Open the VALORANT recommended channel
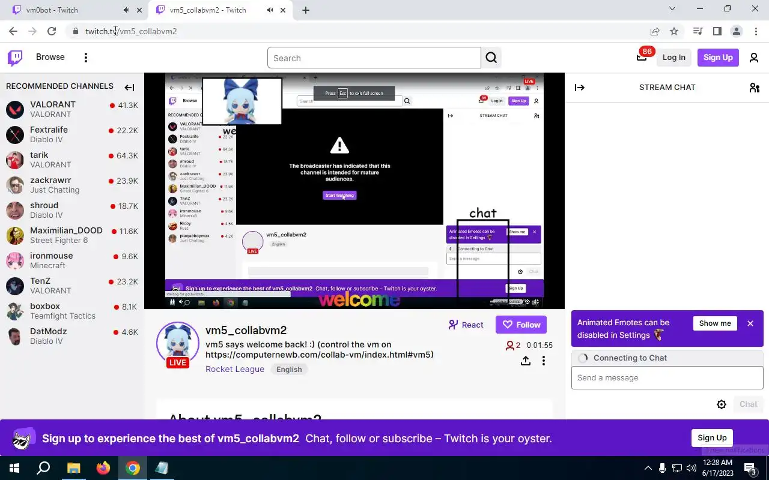This screenshot has width=769, height=480. (72, 109)
